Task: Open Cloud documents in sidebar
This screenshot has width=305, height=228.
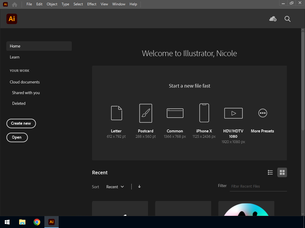Action: (x=25, y=82)
